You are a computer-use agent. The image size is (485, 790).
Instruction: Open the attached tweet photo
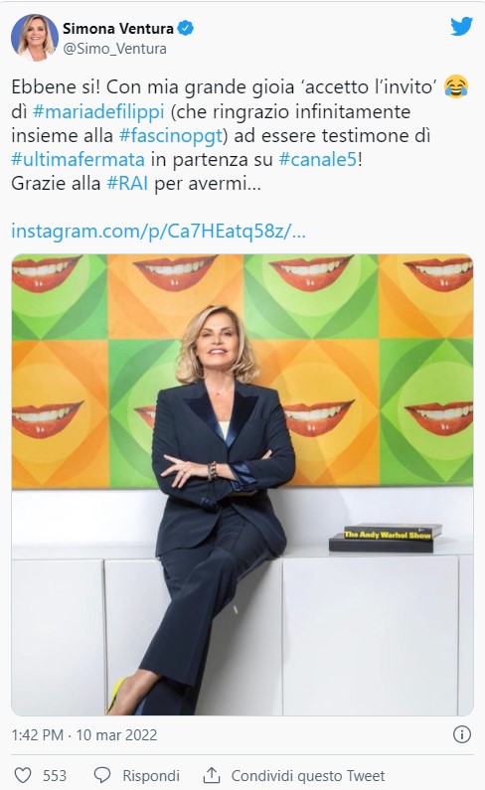pyautogui.click(x=242, y=485)
